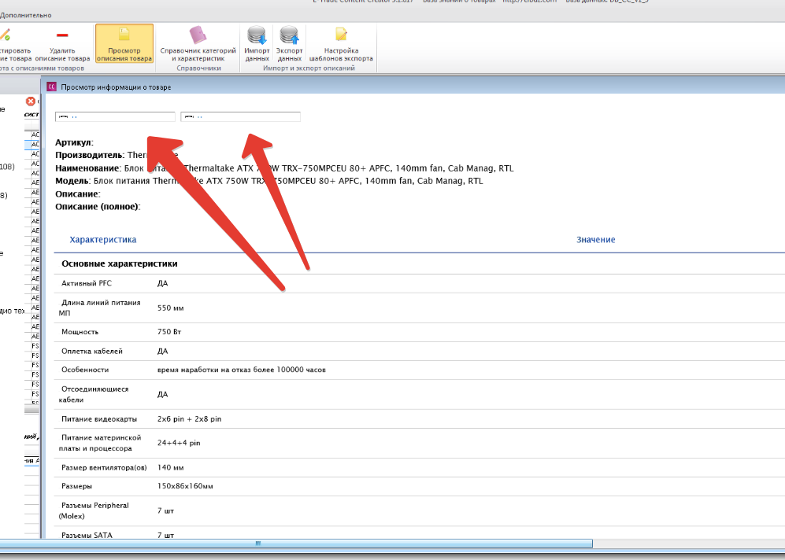Click the 750 Вт value

(169, 331)
